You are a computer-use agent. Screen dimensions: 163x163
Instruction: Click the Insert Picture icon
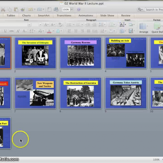pyautogui.click(x=131, y=24)
